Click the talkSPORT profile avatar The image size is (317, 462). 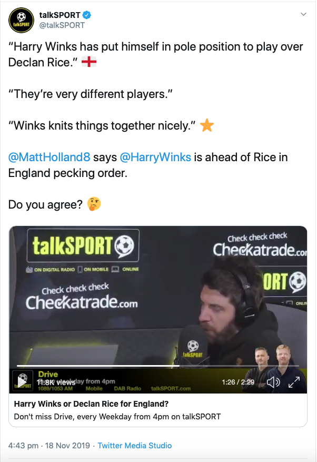click(x=21, y=21)
